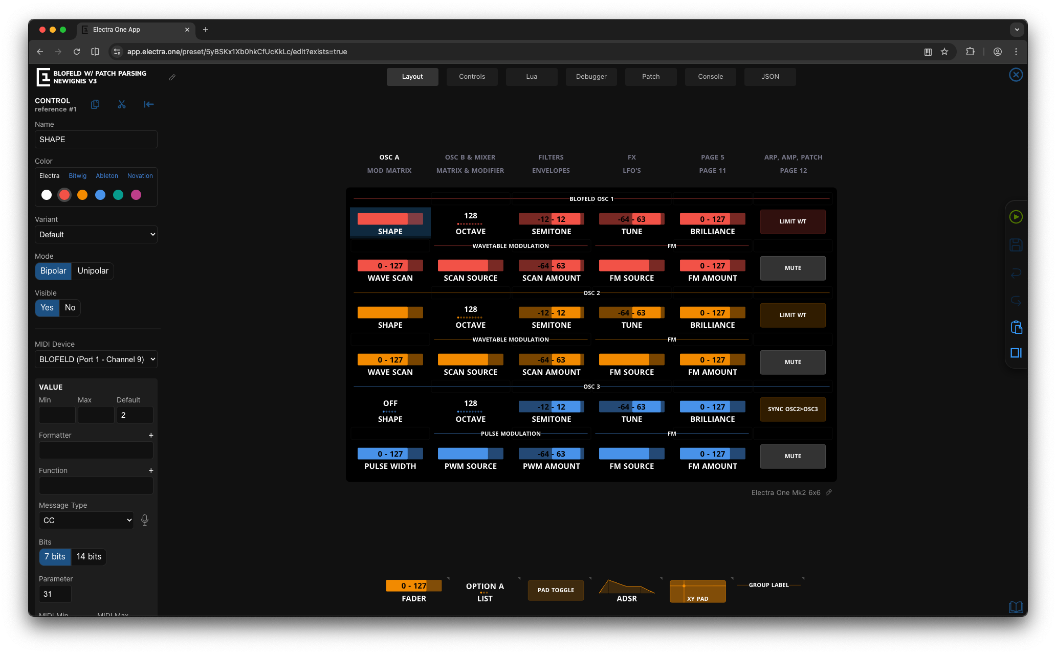Switch to the Patch tab
This screenshot has width=1056, height=654.
[650, 76]
